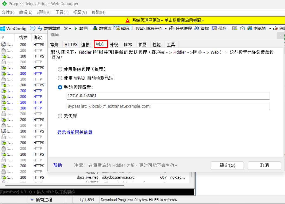Click the WinConfig toolbar button
285x204 pixels.
coord(14,29)
